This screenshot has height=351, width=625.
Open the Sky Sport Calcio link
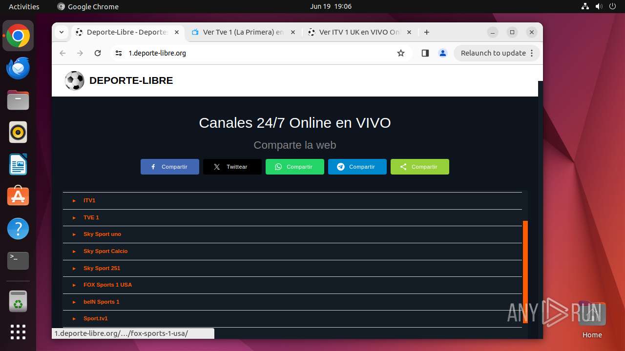click(x=105, y=251)
